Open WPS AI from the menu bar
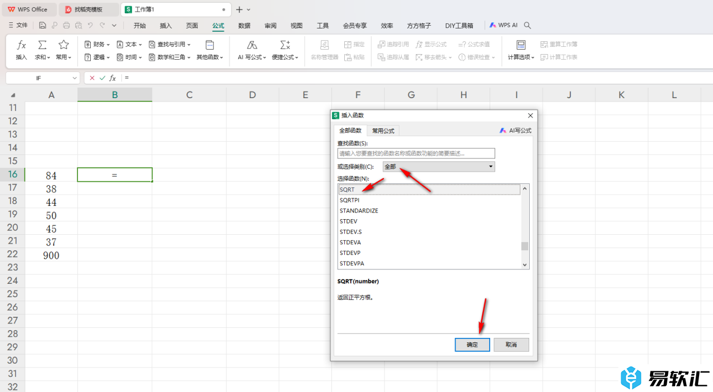 504,25
